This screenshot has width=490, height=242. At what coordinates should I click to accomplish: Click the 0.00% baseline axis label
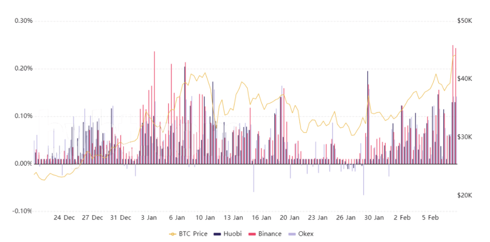click(23, 164)
